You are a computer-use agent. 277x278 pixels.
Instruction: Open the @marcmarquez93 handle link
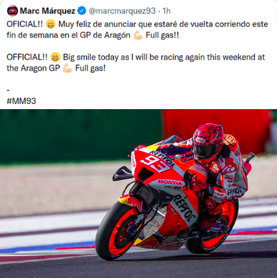click(122, 11)
